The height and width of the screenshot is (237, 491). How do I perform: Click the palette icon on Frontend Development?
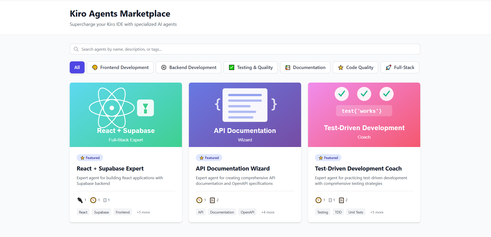(95, 67)
